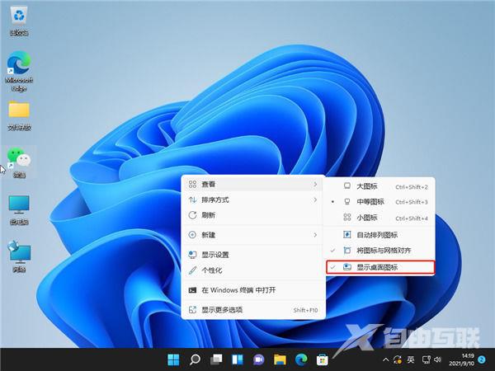
Task: Click the 英 input language indicator
Action: [410, 359]
